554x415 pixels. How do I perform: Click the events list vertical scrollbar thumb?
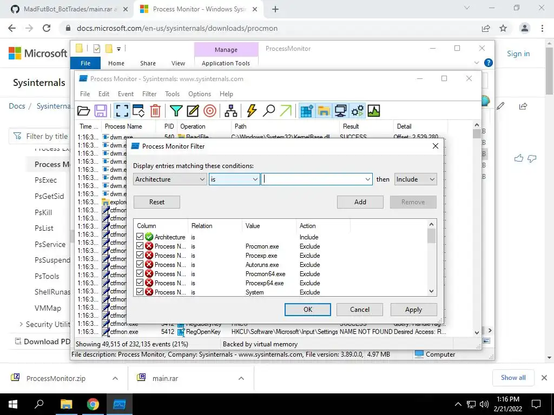coord(477,134)
